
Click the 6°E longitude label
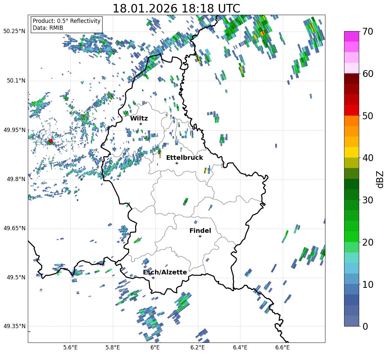pyautogui.click(x=155, y=347)
